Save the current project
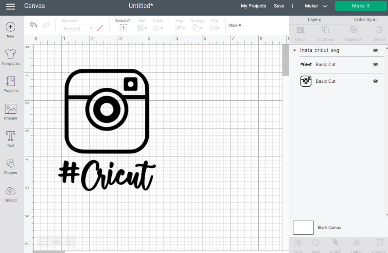Image resolution: width=388 pixels, height=253 pixels. click(279, 6)
